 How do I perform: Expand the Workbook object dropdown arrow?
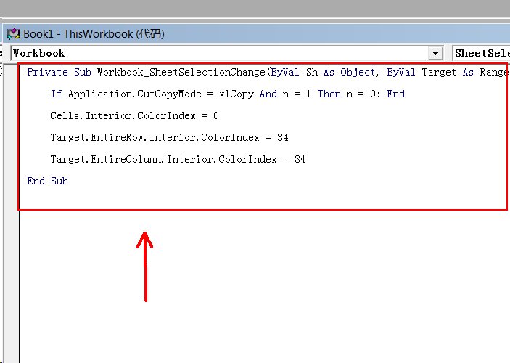pyautogui.click(x=435, y=53)
